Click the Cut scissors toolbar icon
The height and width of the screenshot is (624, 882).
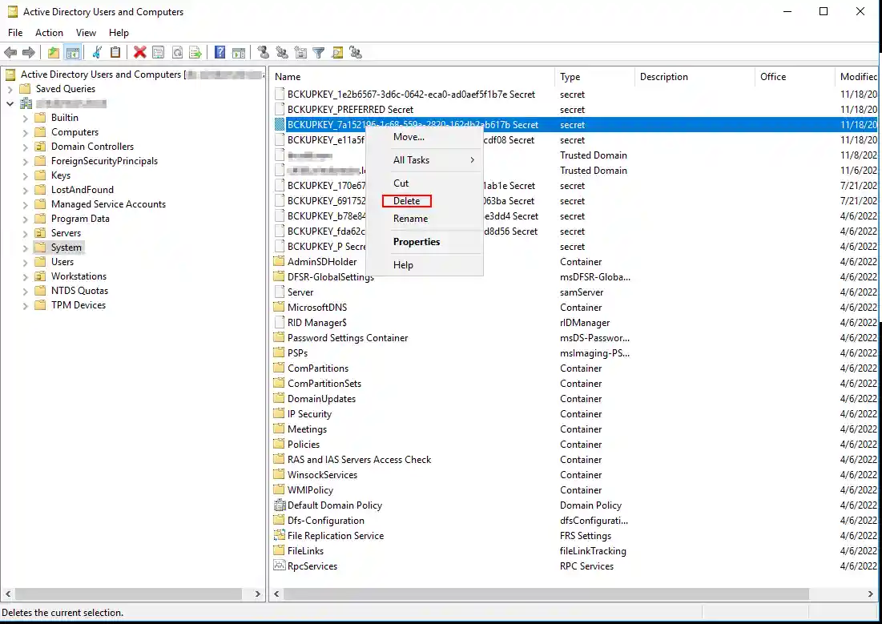[x=97, y=53]
